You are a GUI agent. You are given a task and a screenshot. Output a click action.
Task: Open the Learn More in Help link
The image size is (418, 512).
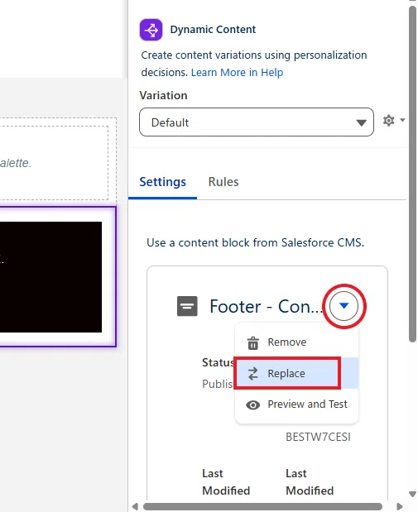point(237,72)
